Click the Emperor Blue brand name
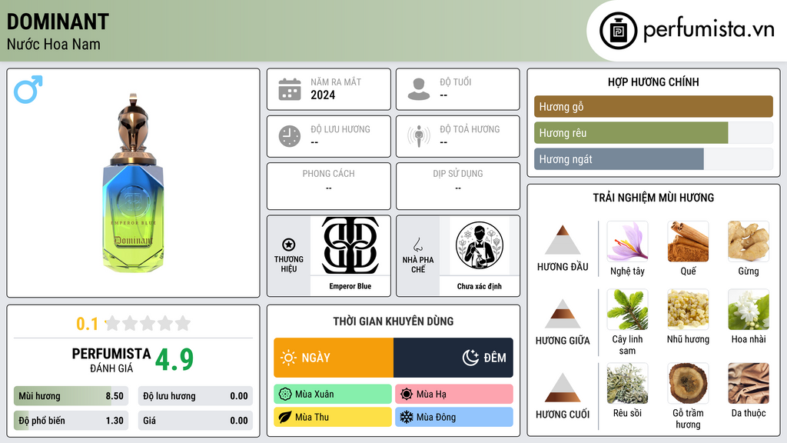Viewport: 787px width, 443px height. tap(350, 286)
